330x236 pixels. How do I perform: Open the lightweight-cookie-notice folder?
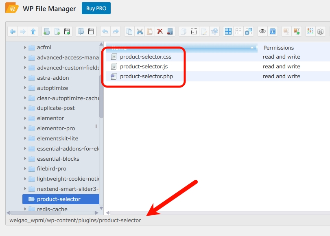(x=64, y=179)
